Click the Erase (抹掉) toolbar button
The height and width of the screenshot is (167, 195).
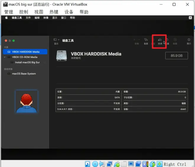(x=160, y=41)
